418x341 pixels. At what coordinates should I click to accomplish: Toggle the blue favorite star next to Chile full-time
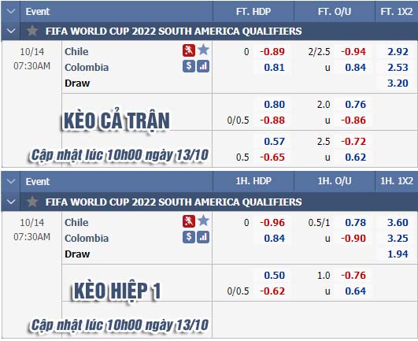click(x=203, y=50)
